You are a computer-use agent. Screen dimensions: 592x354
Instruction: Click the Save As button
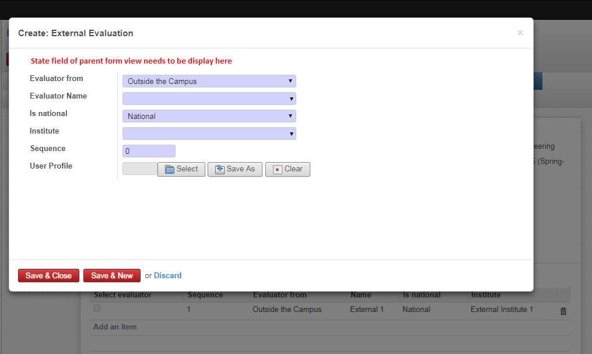click(x=234, y=169)
